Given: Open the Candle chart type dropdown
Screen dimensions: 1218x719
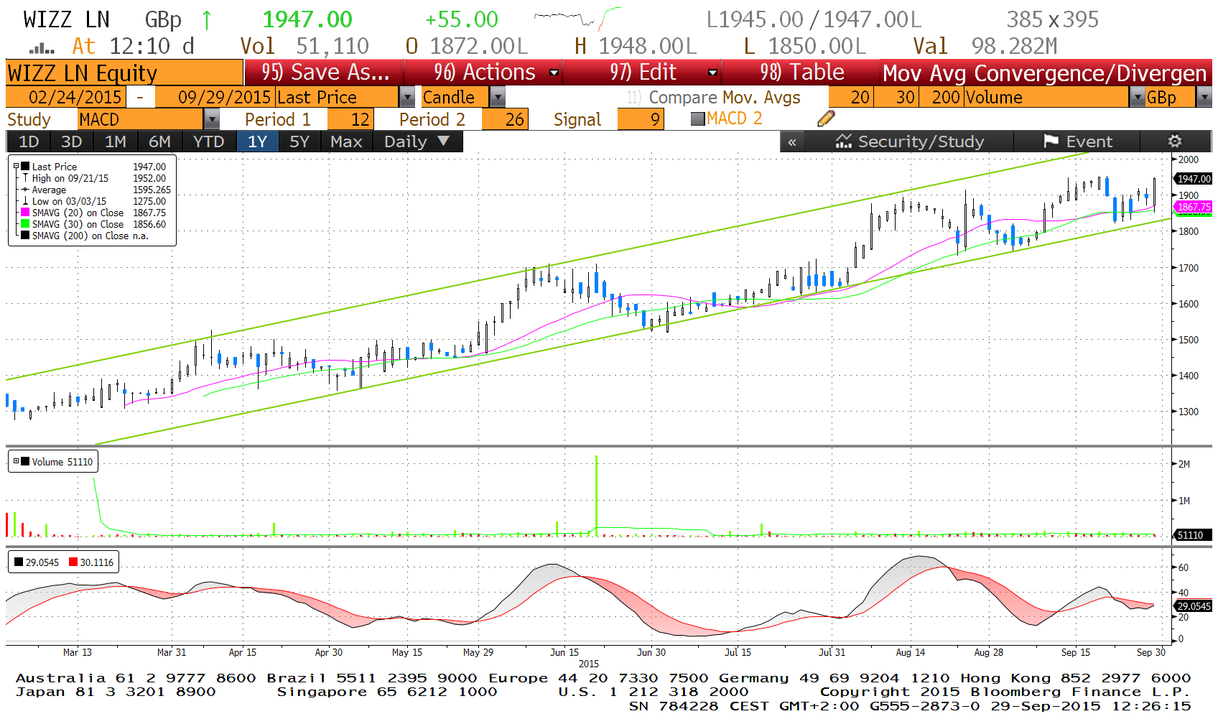Looking at the screenshot, I should click(x=498, y=97).
